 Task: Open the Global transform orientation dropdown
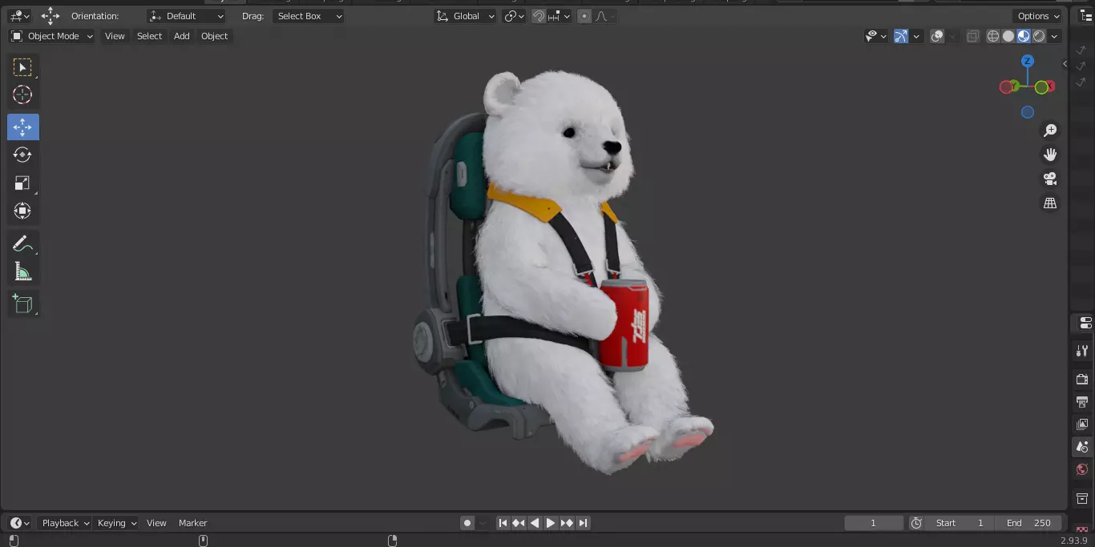coord(466,16)
